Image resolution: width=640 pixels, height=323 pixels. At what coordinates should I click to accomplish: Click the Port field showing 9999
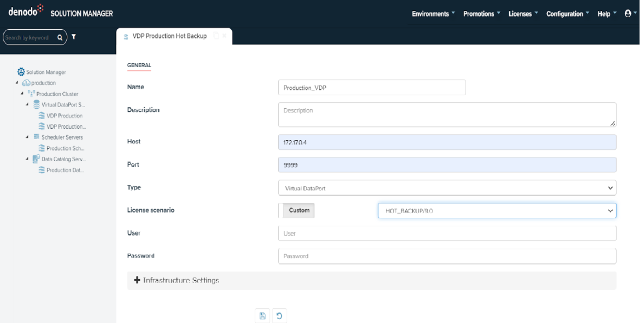pyautogui.click(x=447, y=165)
